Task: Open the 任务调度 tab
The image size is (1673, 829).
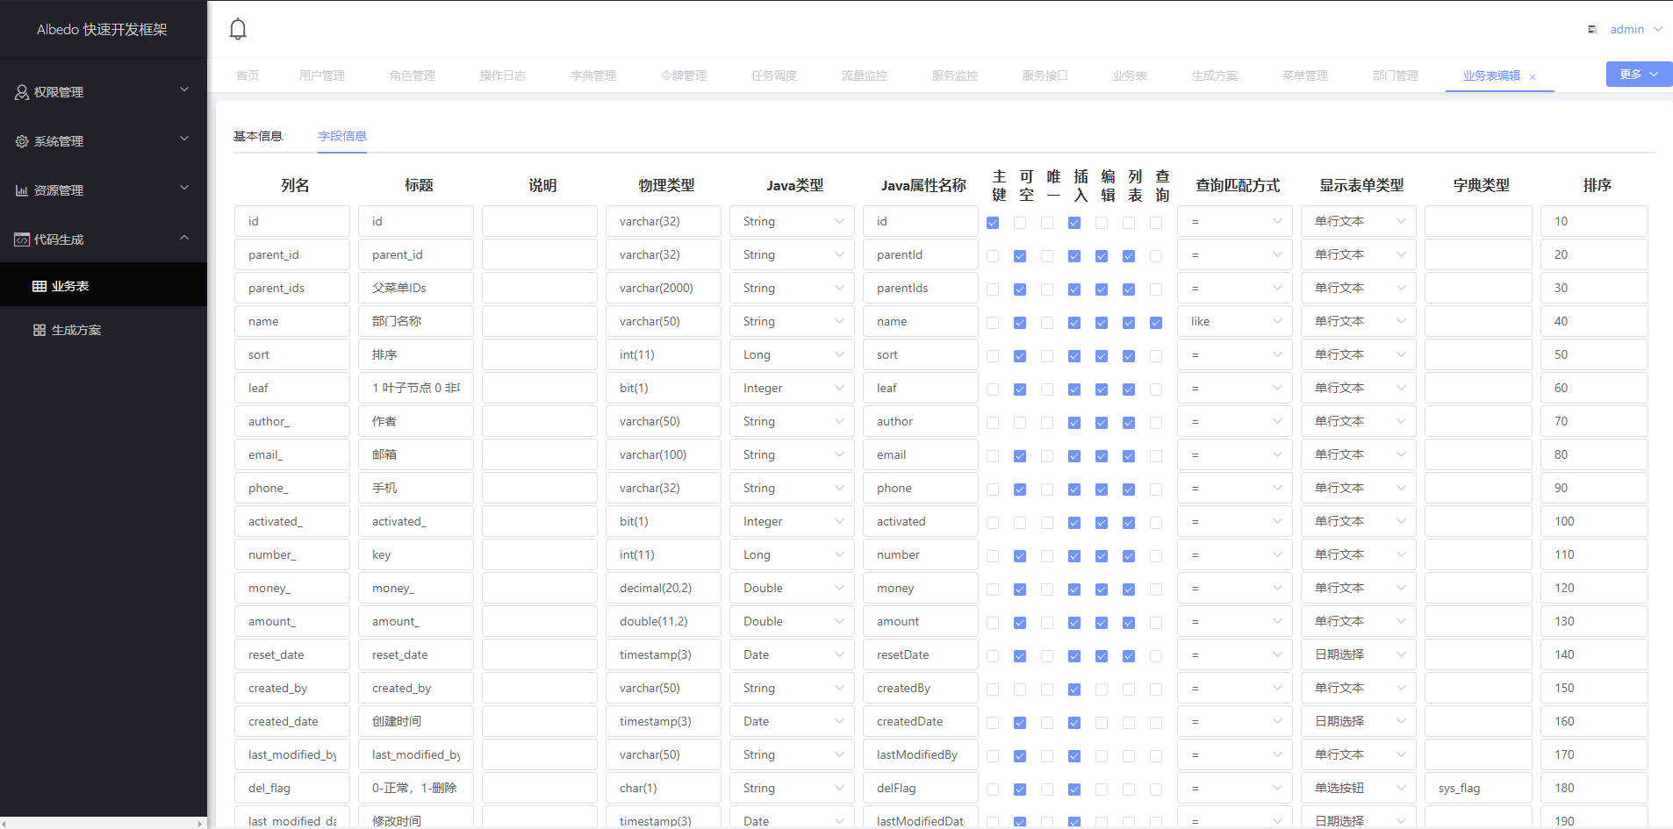Action: pyautogui.click(x=774, y=75)
